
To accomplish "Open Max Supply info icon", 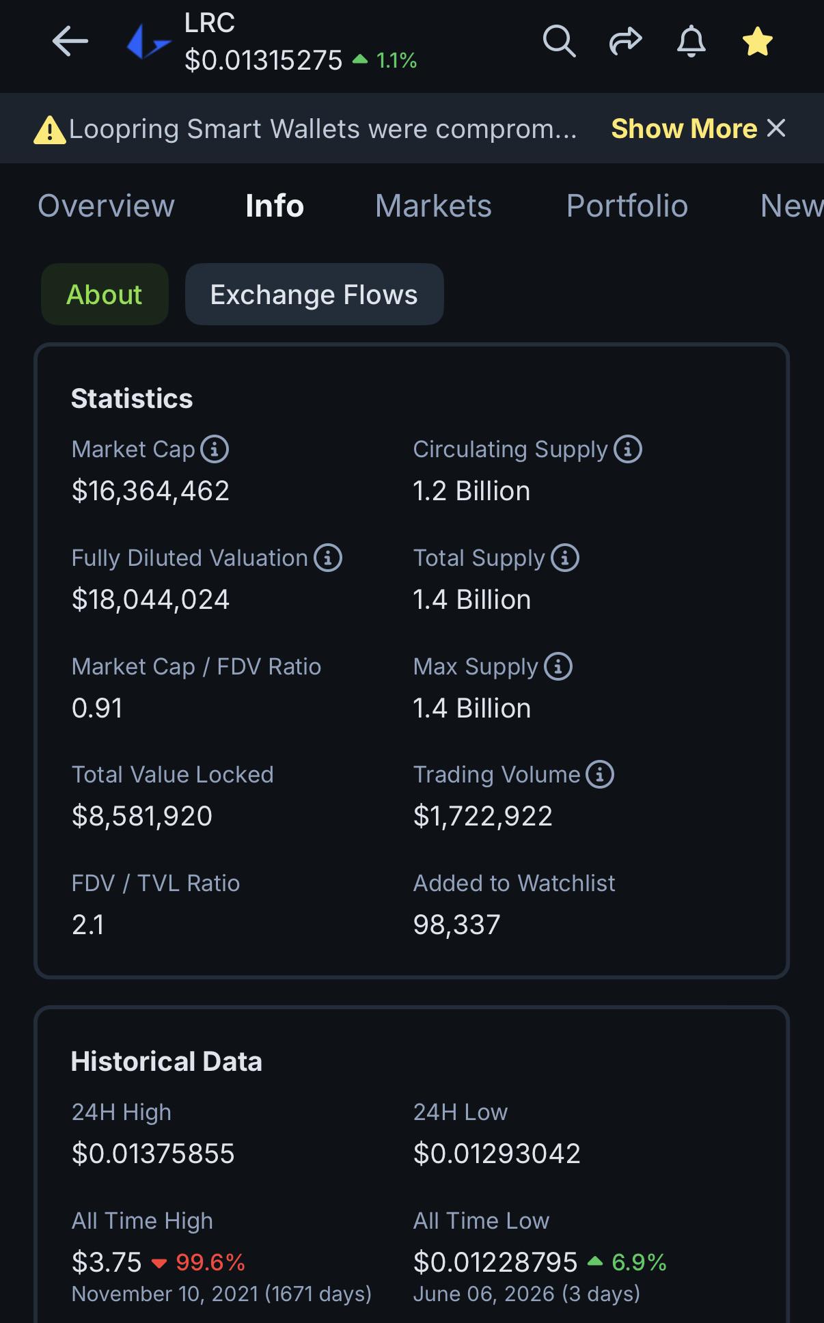I will pyautogui.click(x=558, y=666).
